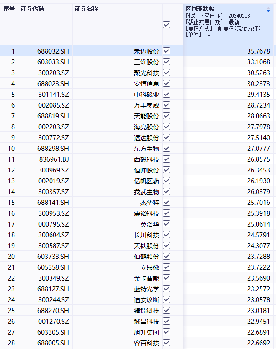This screenshot has height=349, width=276.
Task: Select value 23.7288 for 仙鹤股份
Action: (258, 257)
